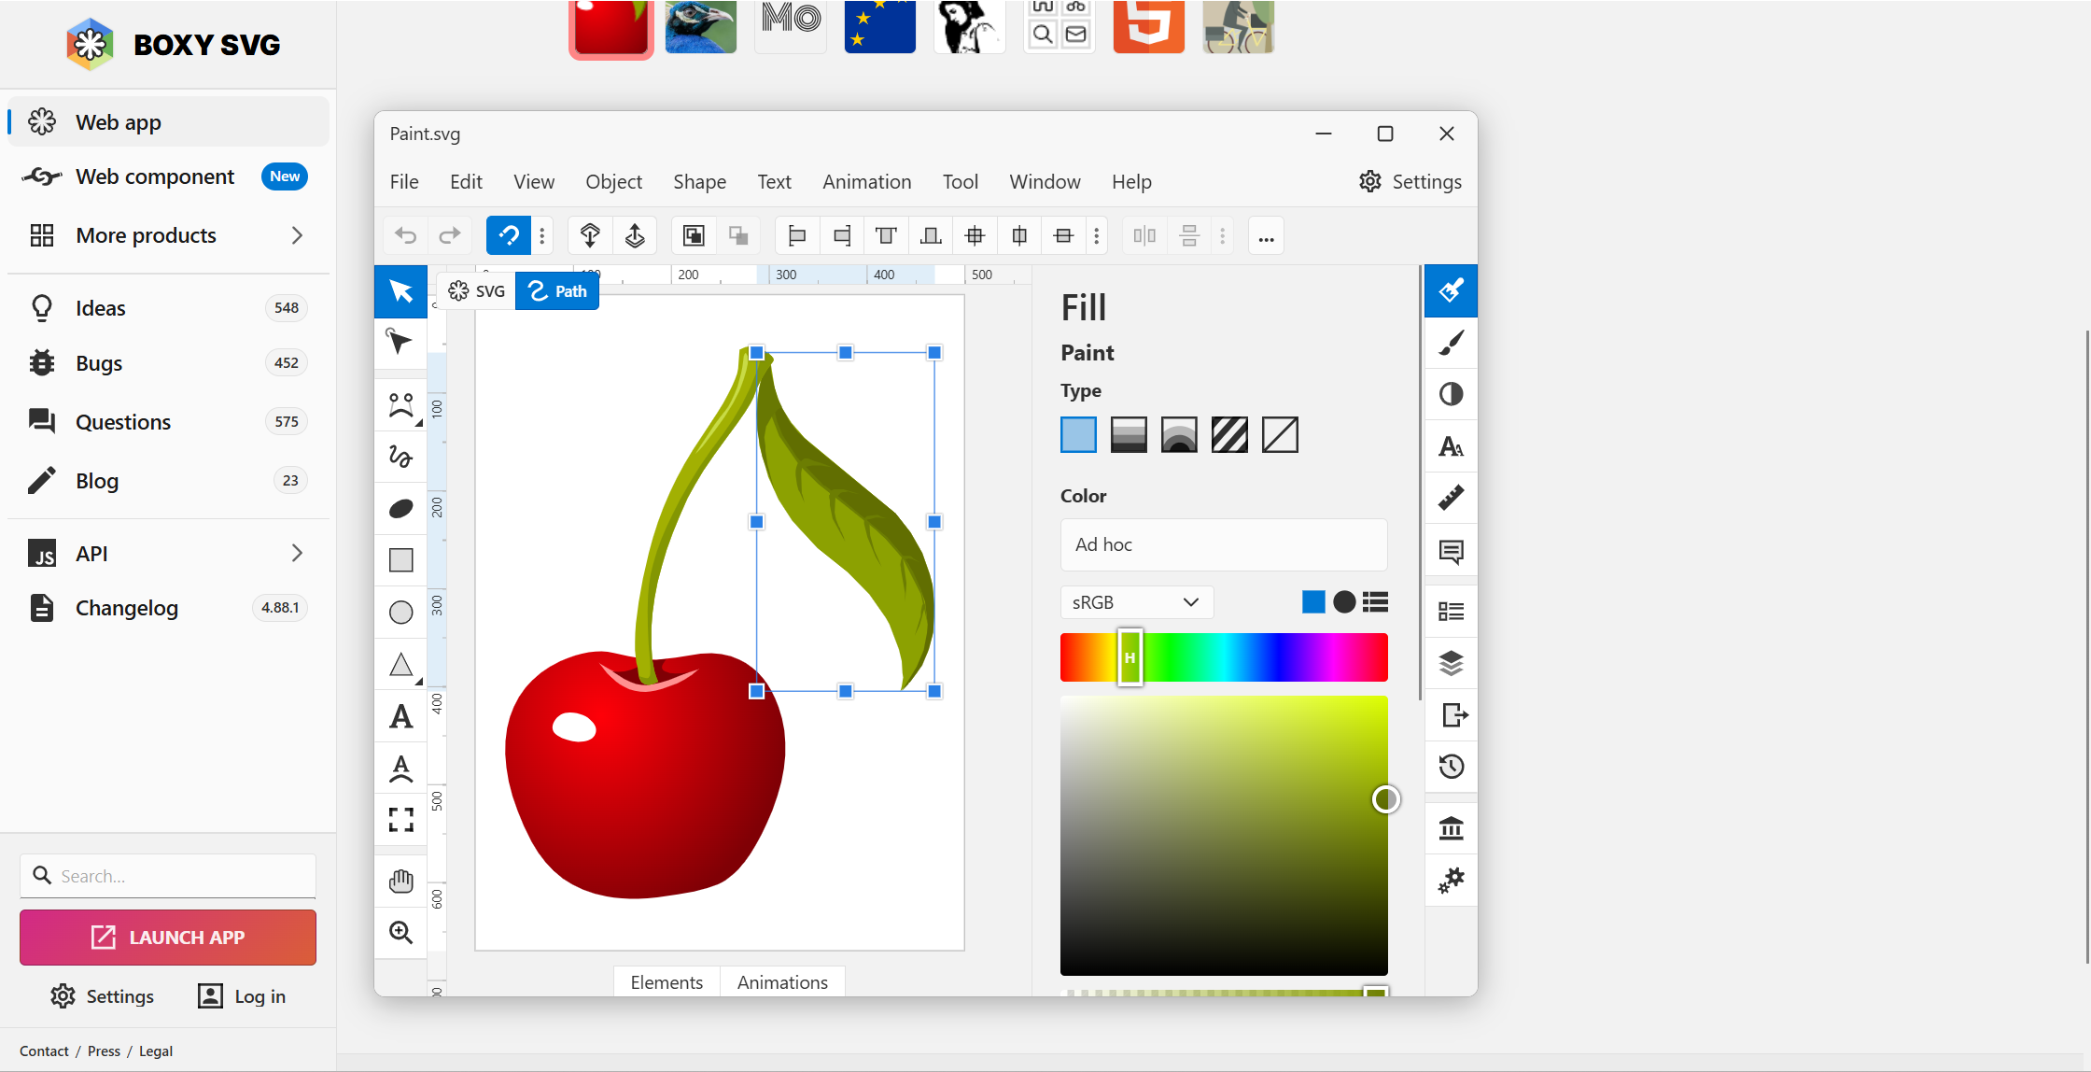The height and width of the screenshot is (1072, 2091).
Task: Open the History panel icon
Action: click(1451, 767)
